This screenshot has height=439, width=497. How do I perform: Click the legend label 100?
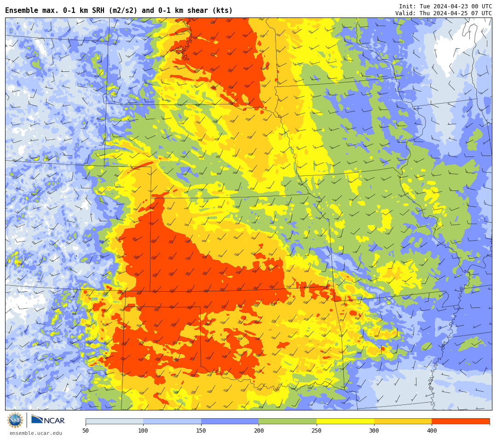coord(143,430)
